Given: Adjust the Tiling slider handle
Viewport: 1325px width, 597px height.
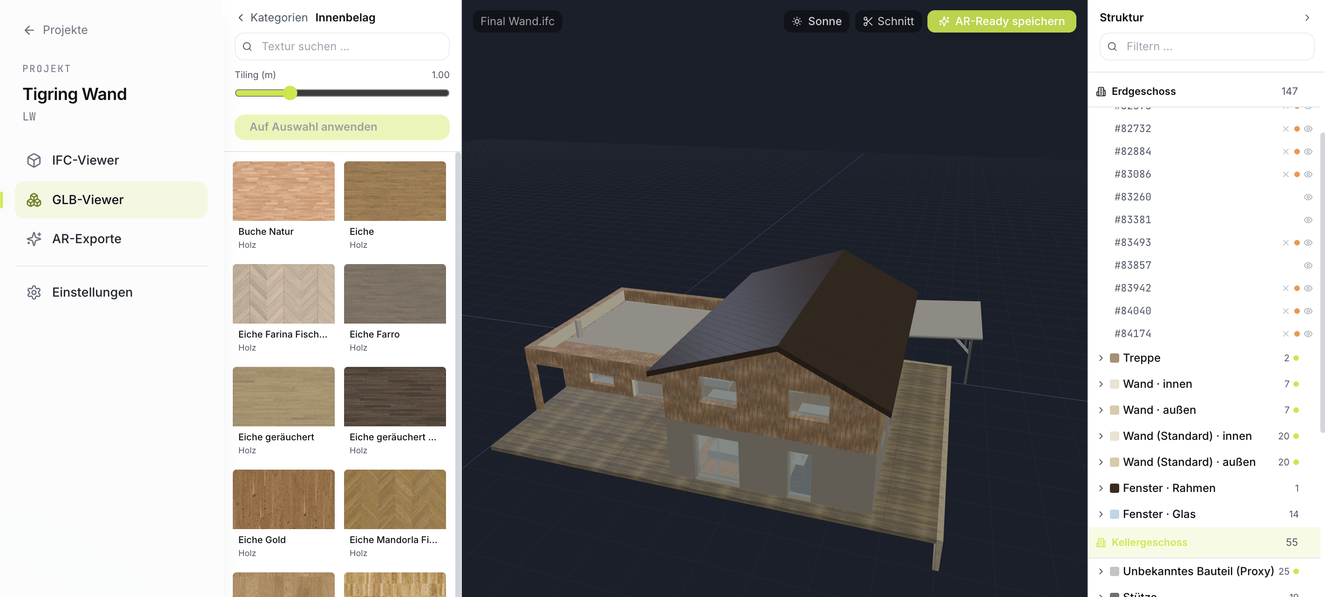Looking at the screenshot, I should coord(290,93).
